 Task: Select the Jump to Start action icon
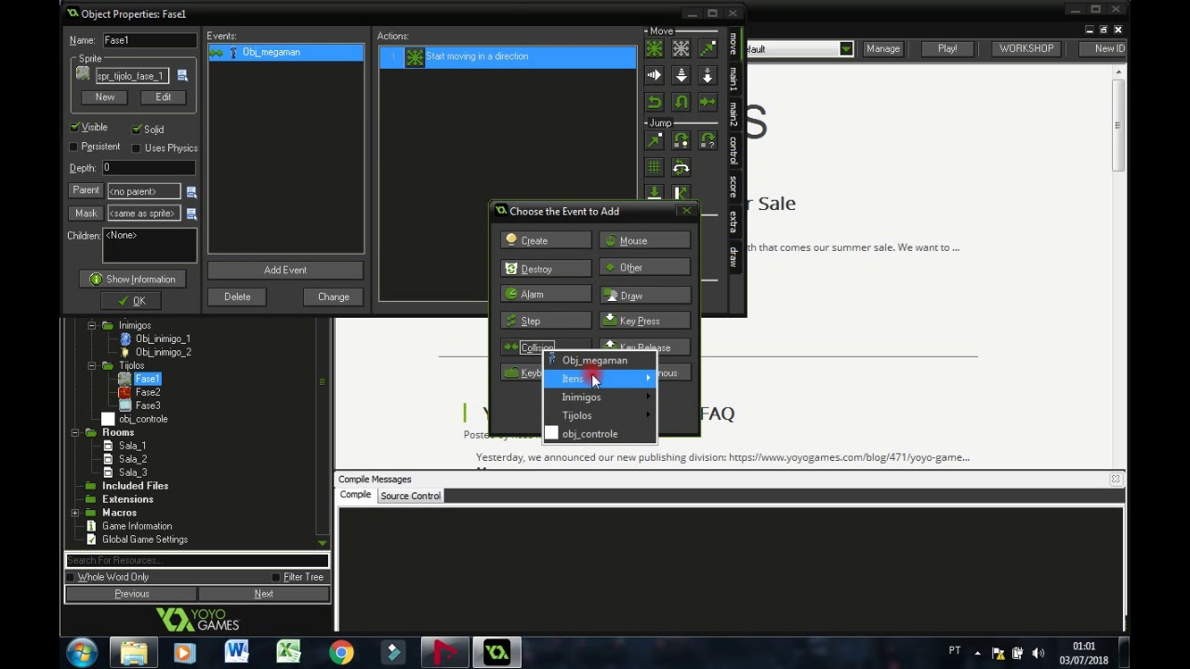pyautogui.click(x=681, y=140)
